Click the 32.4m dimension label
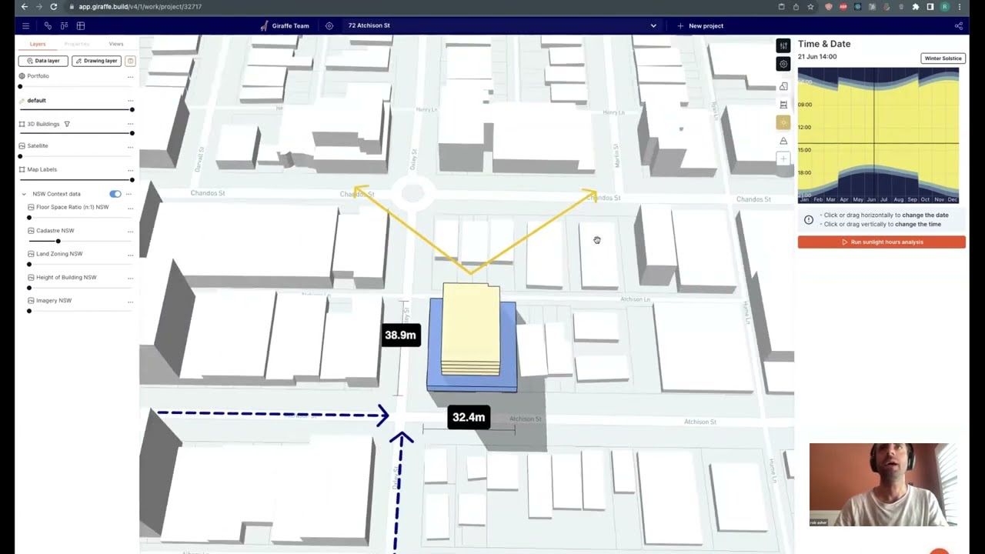This screenshot has height=554, width=985. [469, 417]
